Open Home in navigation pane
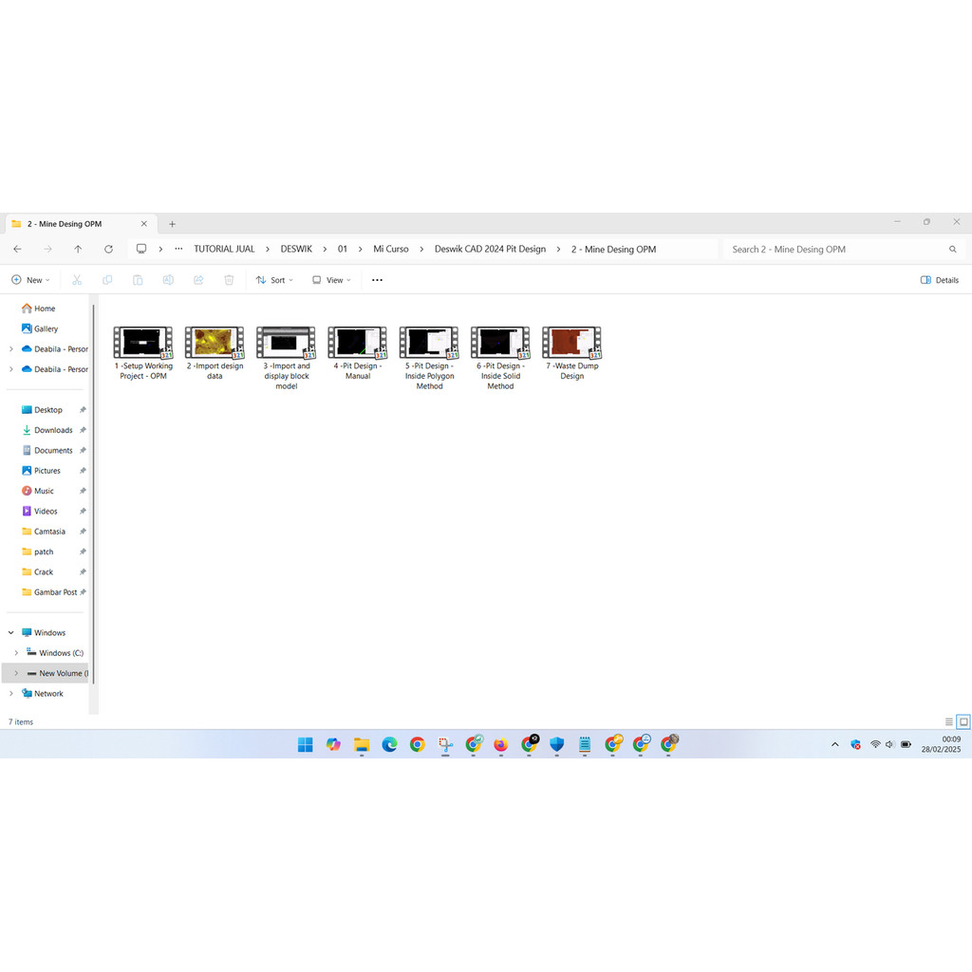 click(x=45, y=308)
